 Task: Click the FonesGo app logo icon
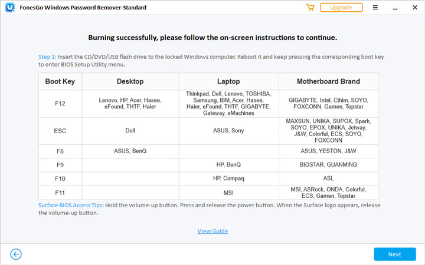click(x=10, y=7)
